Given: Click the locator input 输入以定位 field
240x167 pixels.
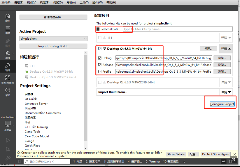Looking at the screenshot, I should coord(47,162).
